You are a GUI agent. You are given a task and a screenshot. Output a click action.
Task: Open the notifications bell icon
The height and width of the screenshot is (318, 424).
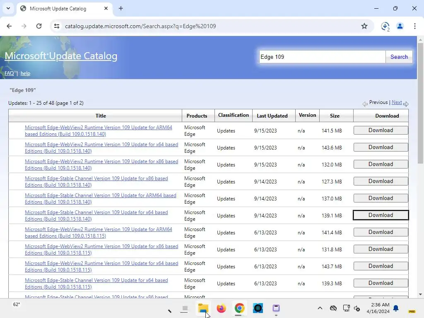point(396,308)
